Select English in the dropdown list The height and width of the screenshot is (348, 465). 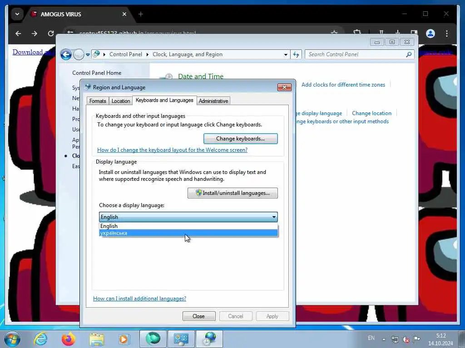188,226
